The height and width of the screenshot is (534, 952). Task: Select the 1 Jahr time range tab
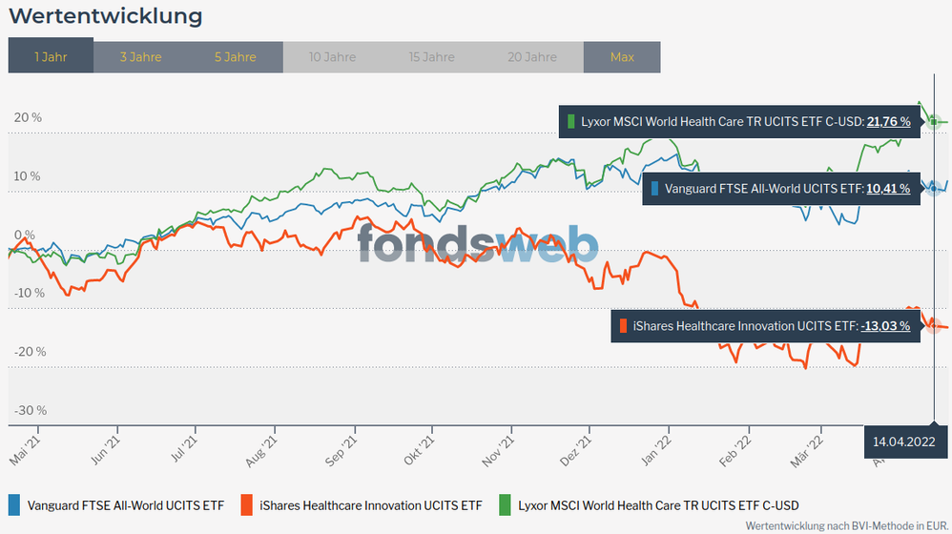51,57
